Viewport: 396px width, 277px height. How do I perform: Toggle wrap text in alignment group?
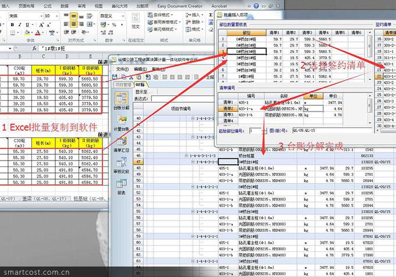(90, 16)
